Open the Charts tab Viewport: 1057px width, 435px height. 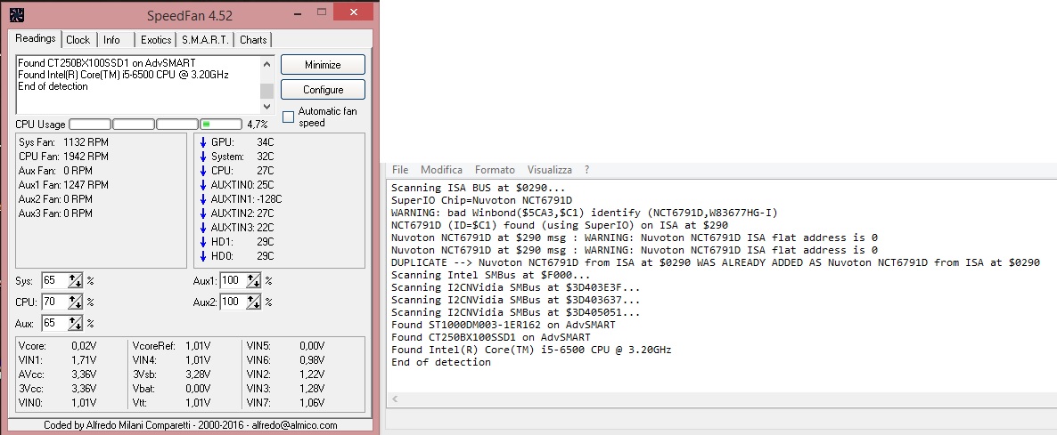[253, 40]
